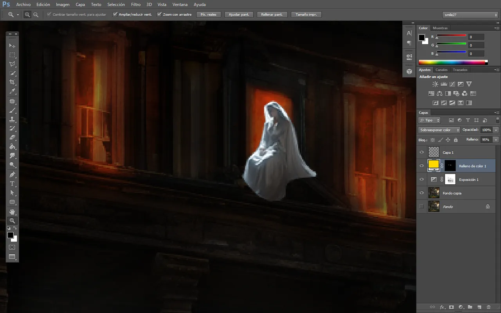Hide the Relleno de color 1 layer
This screenshot has height=313, width=501.
click(422, 166)
